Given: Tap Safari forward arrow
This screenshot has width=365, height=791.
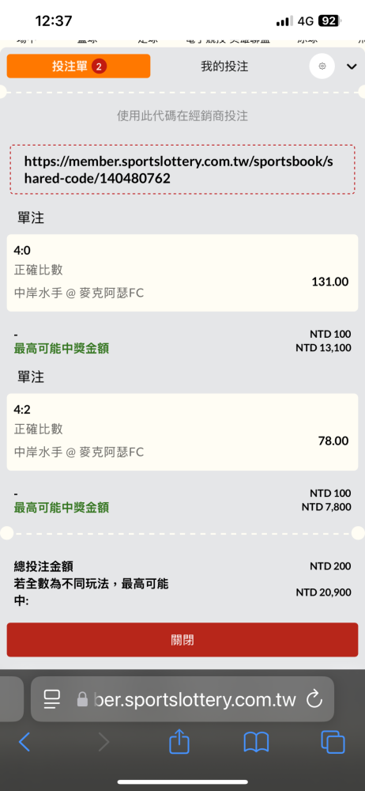Looking at the screenshot, I should tap(103, 742).
